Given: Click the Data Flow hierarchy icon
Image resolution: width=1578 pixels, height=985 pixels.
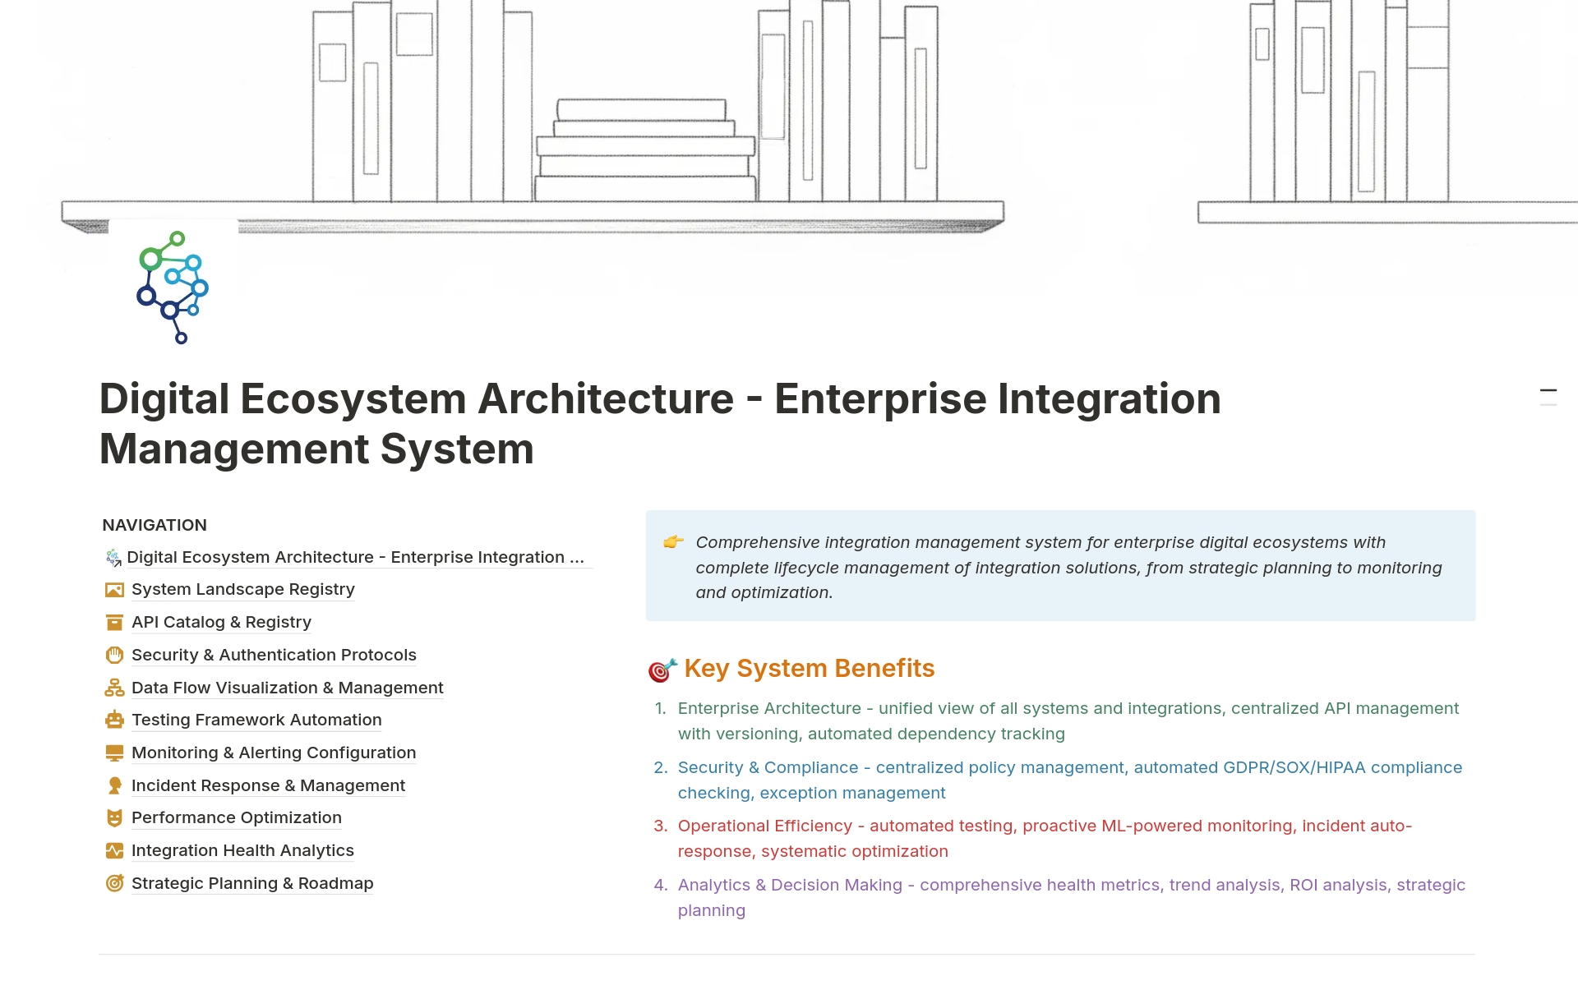Looking at the screenshot, I should (x=114, y=688).
